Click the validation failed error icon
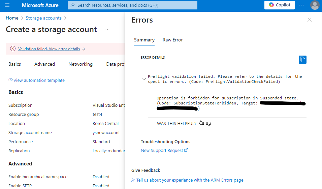Viewport: 322px width, 189px height. coord(13,49)
